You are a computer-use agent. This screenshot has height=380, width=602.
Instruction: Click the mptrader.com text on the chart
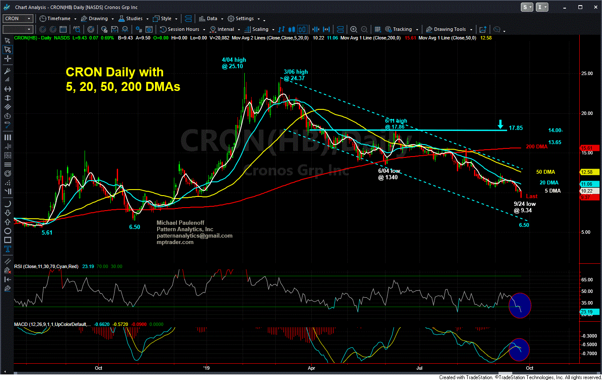pos(175,242)
